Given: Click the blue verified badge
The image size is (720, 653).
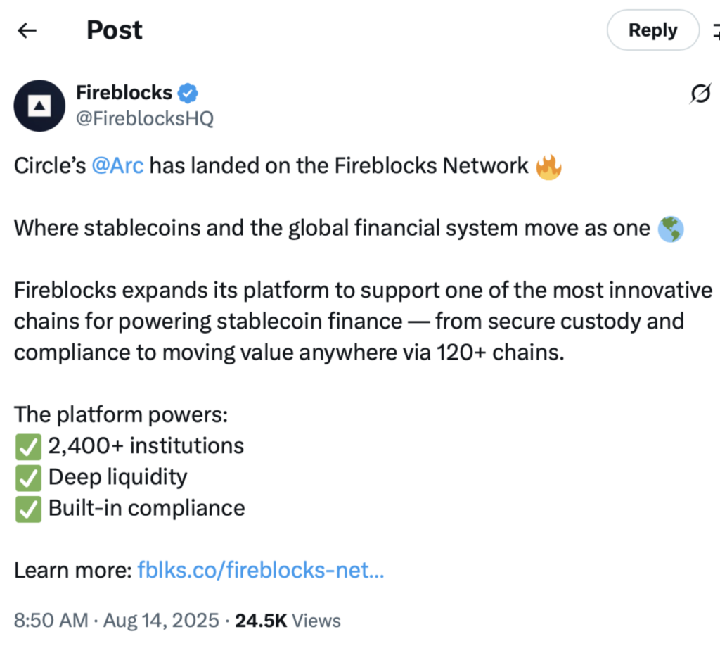Looking at the screenshot, I should (x=188, y=93).
